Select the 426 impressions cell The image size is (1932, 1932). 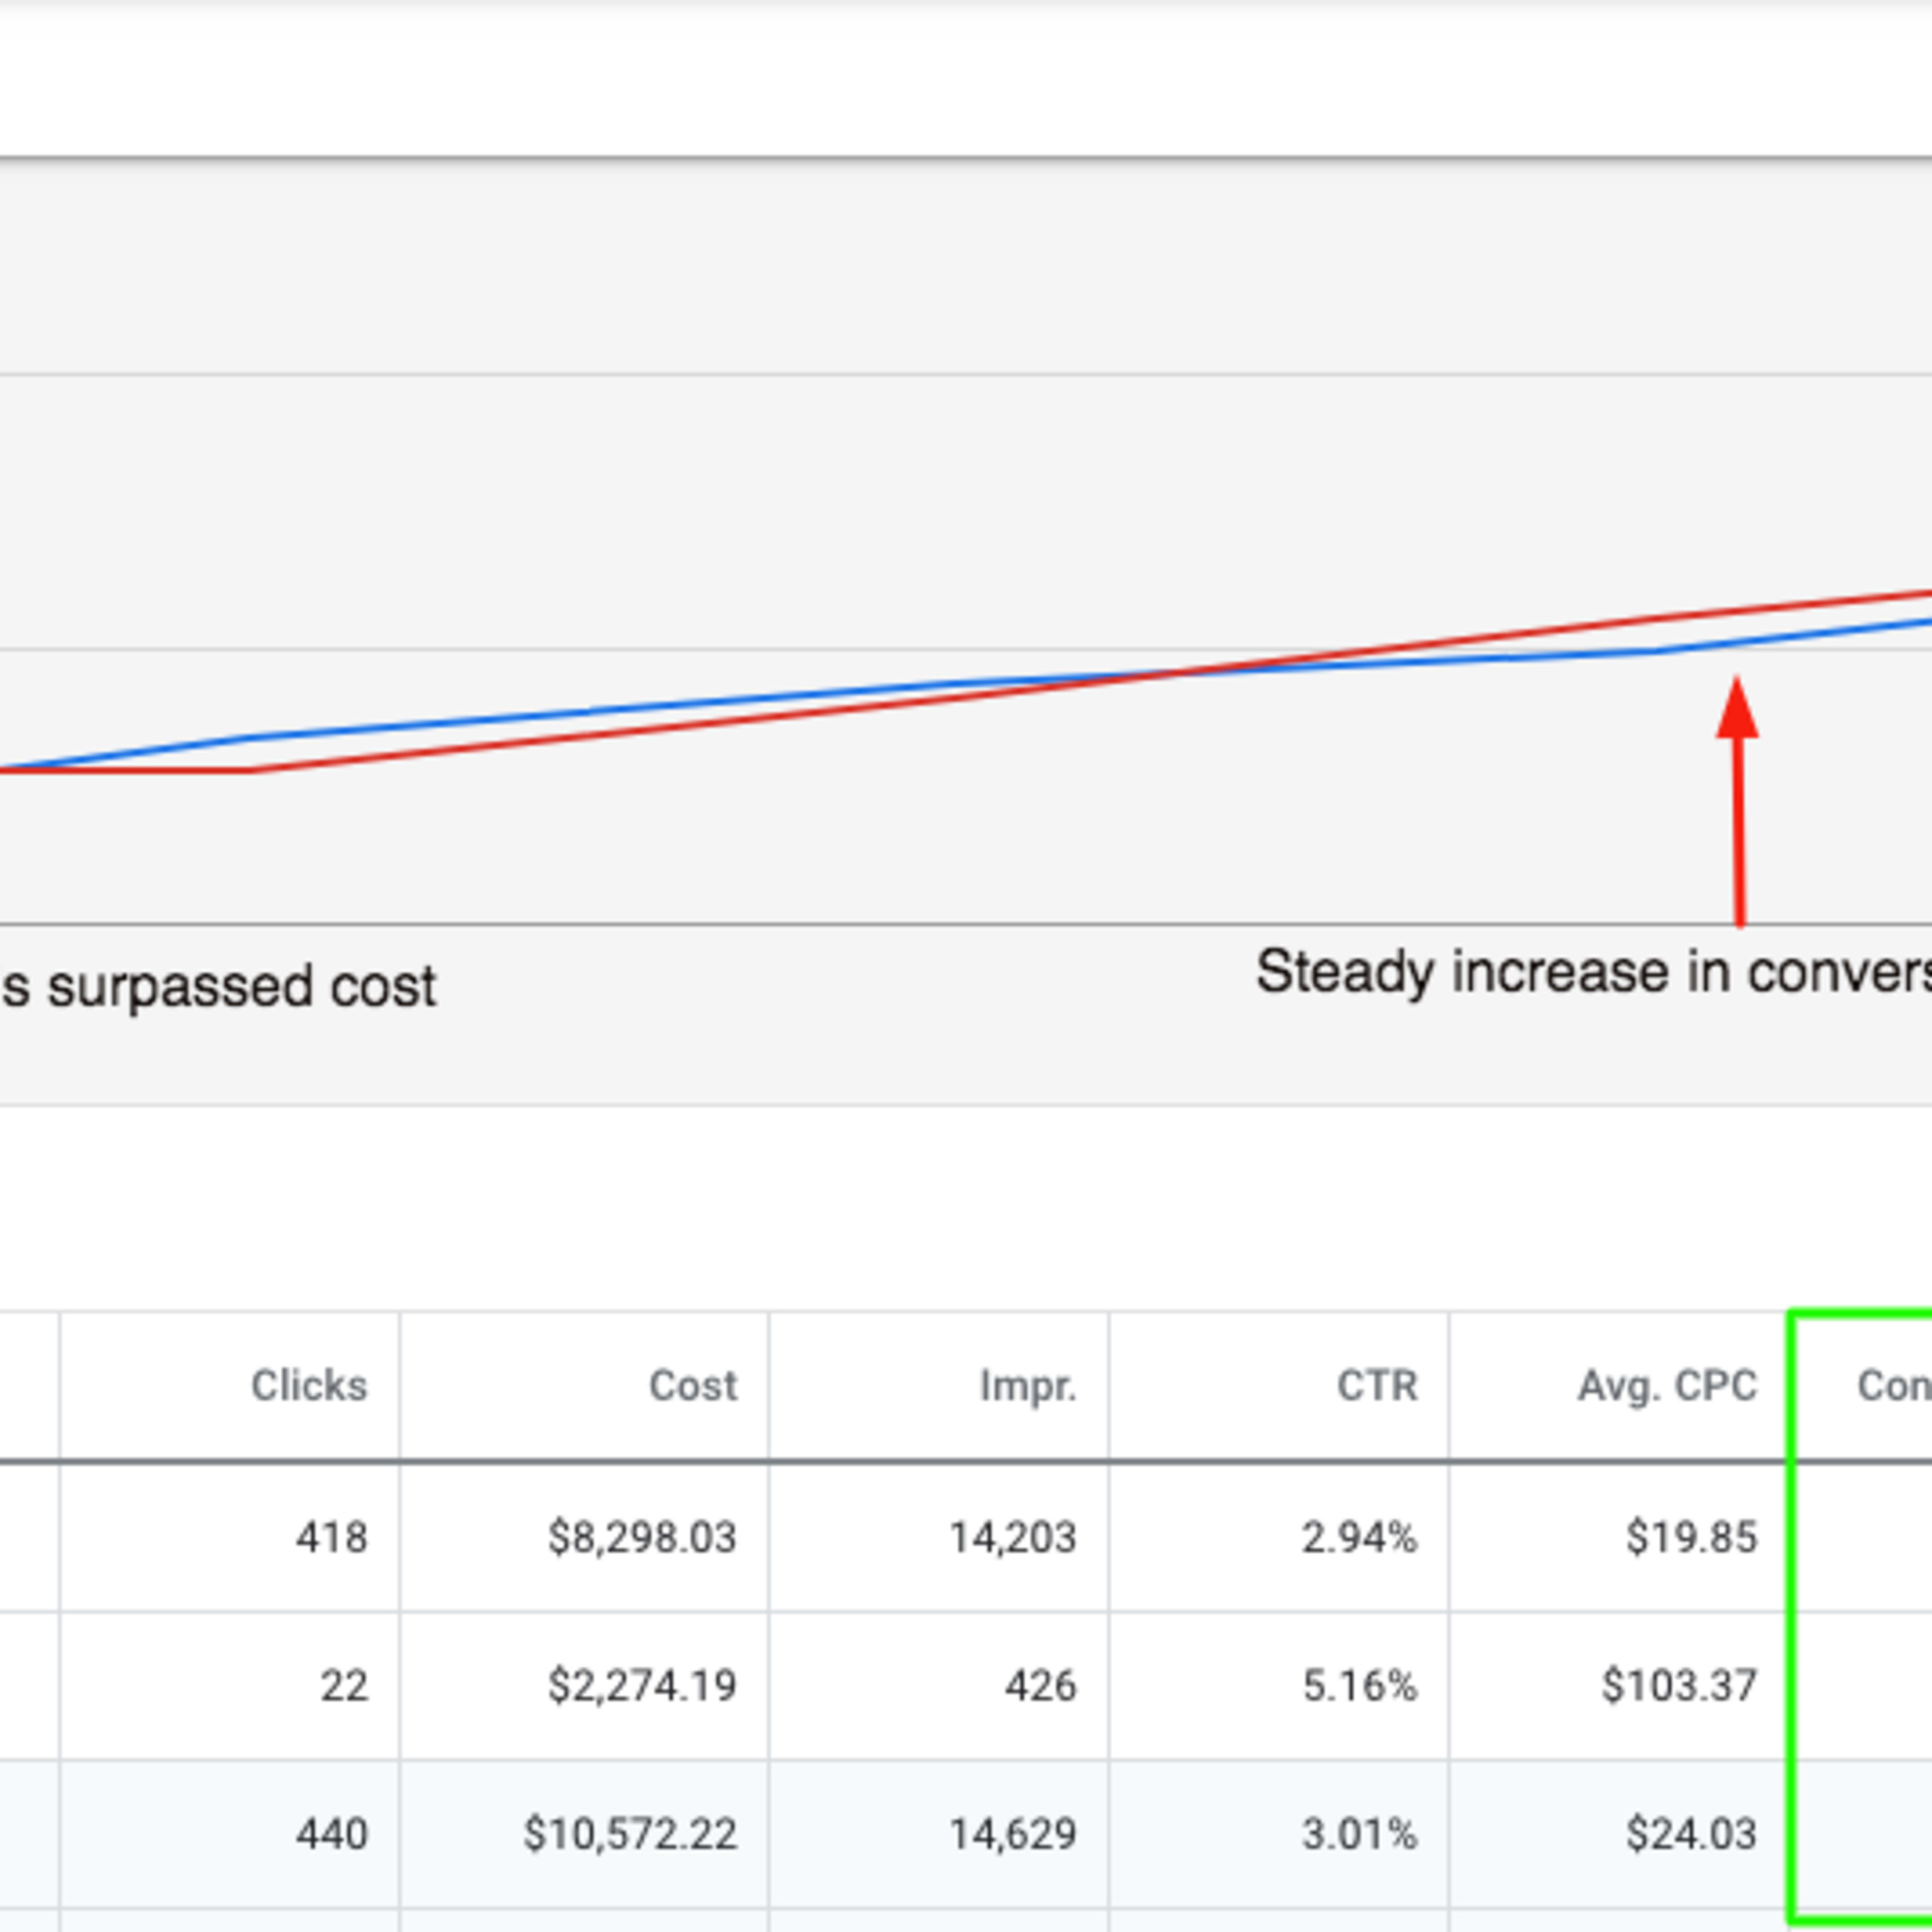tap(939, 1686)
